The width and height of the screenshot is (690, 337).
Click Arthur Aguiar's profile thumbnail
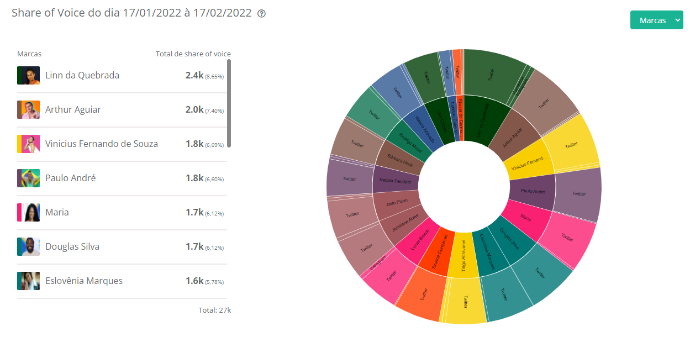pyautogui.click(x=28, y=110)
